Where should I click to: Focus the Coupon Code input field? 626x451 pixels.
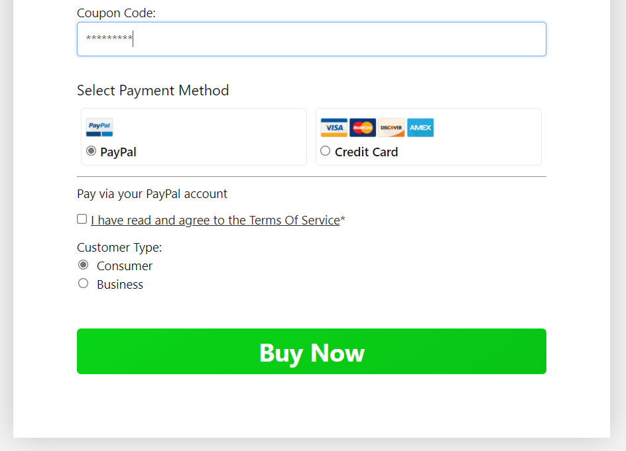(312, 39)
